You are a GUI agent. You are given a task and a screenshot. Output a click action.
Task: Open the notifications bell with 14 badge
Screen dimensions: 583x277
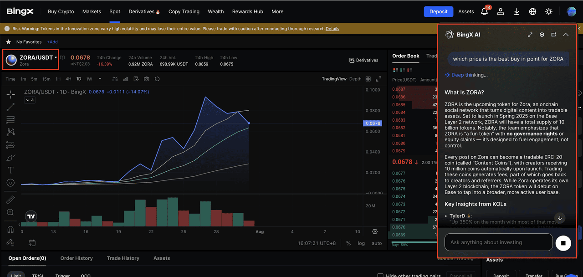coord(485,11)
